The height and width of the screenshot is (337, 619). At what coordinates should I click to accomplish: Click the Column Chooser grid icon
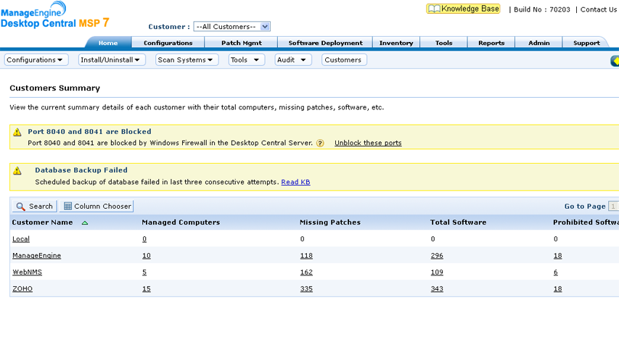click(x=68, y=207)
